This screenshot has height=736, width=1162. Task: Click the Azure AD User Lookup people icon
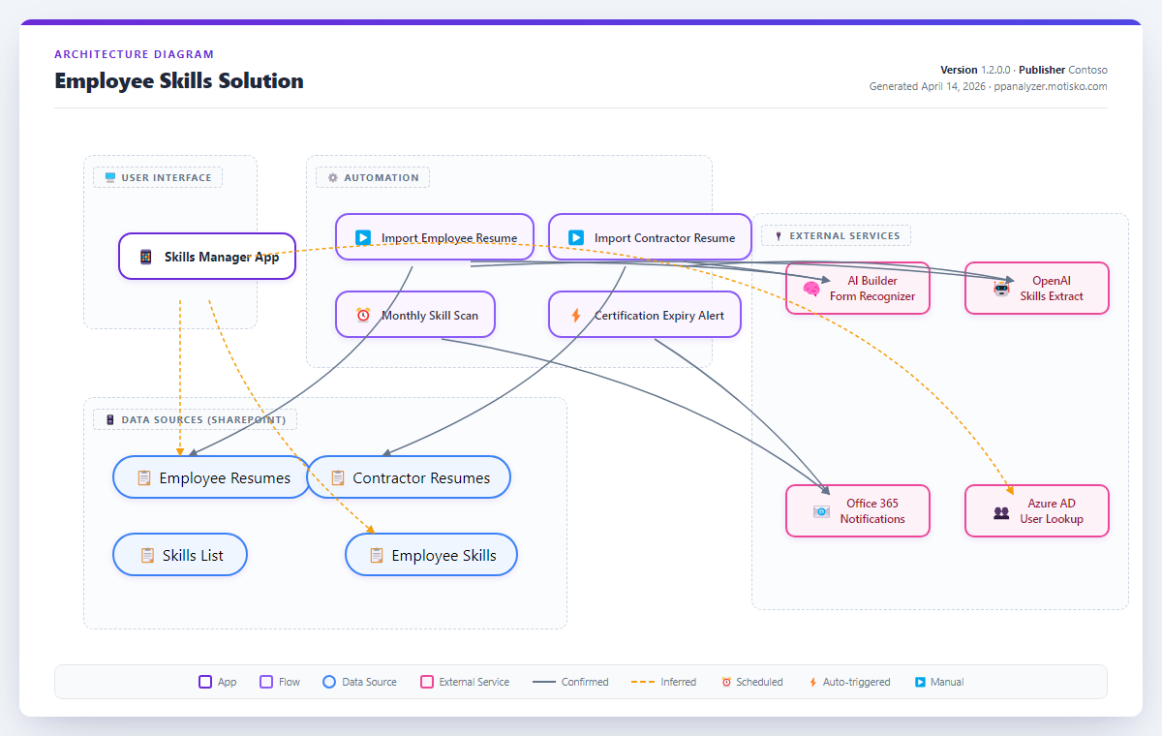(1001, 512)
